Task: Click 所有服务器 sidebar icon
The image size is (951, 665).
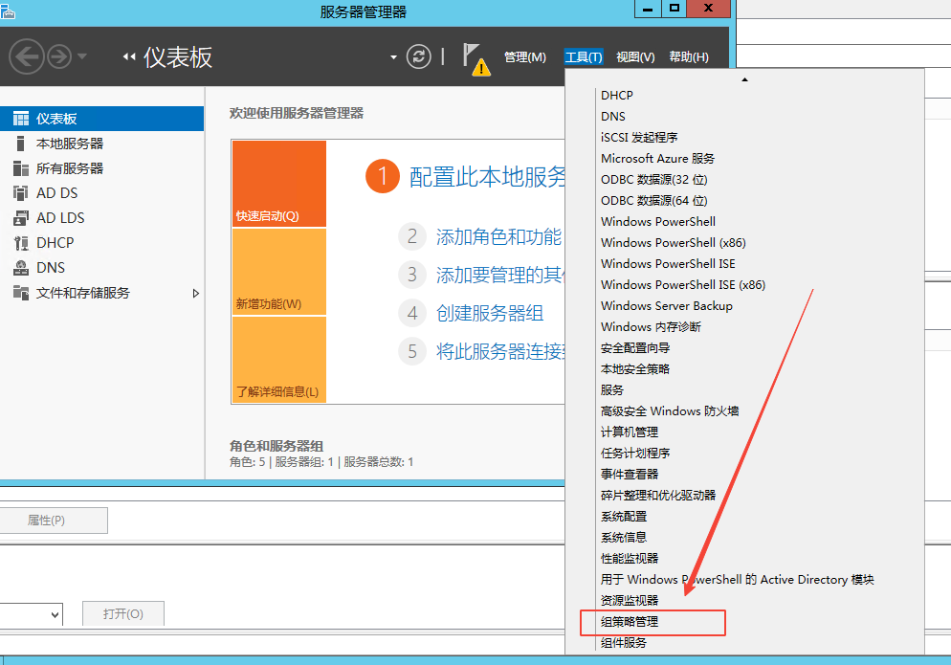Action: (21, 168)
